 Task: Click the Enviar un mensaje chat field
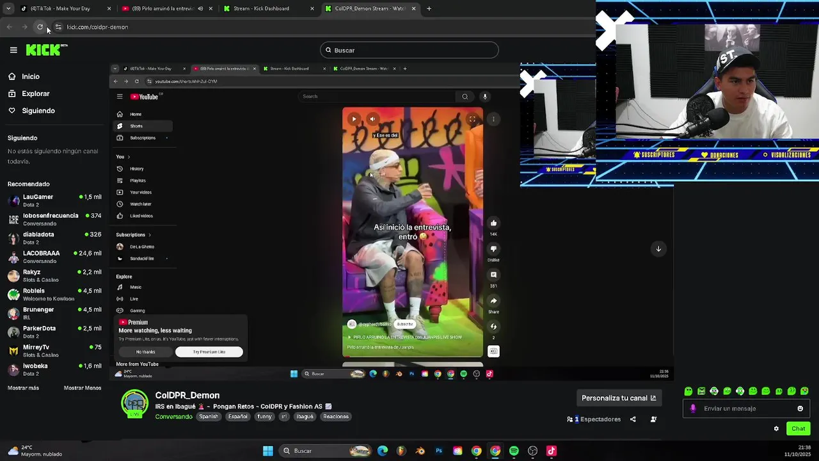pyautogui.click(x=747, y=408)
